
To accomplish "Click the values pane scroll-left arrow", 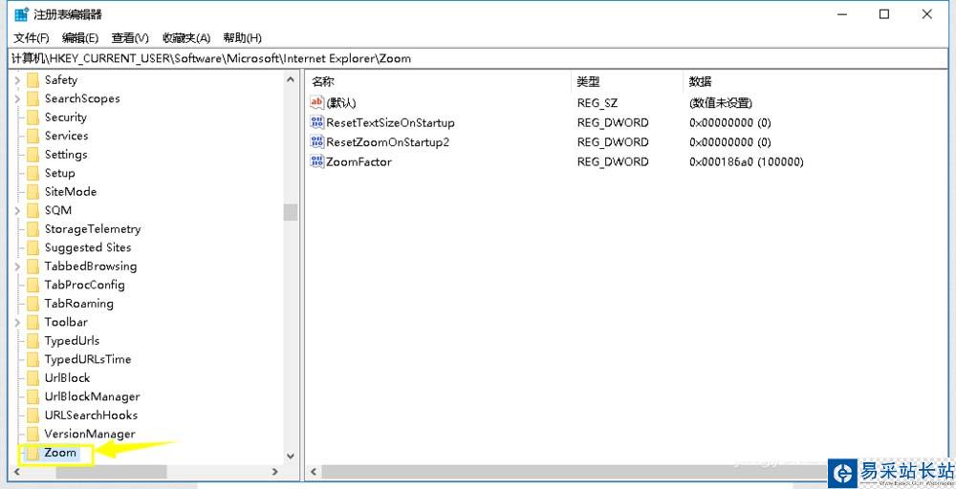I will [x=314, y=472].
